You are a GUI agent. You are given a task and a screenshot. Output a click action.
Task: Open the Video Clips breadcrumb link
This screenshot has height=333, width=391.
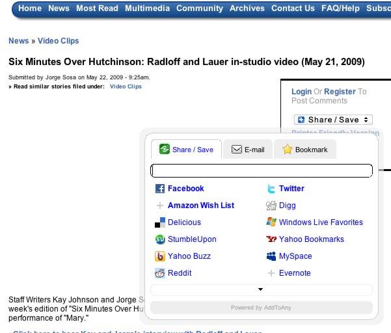[58, 41]
